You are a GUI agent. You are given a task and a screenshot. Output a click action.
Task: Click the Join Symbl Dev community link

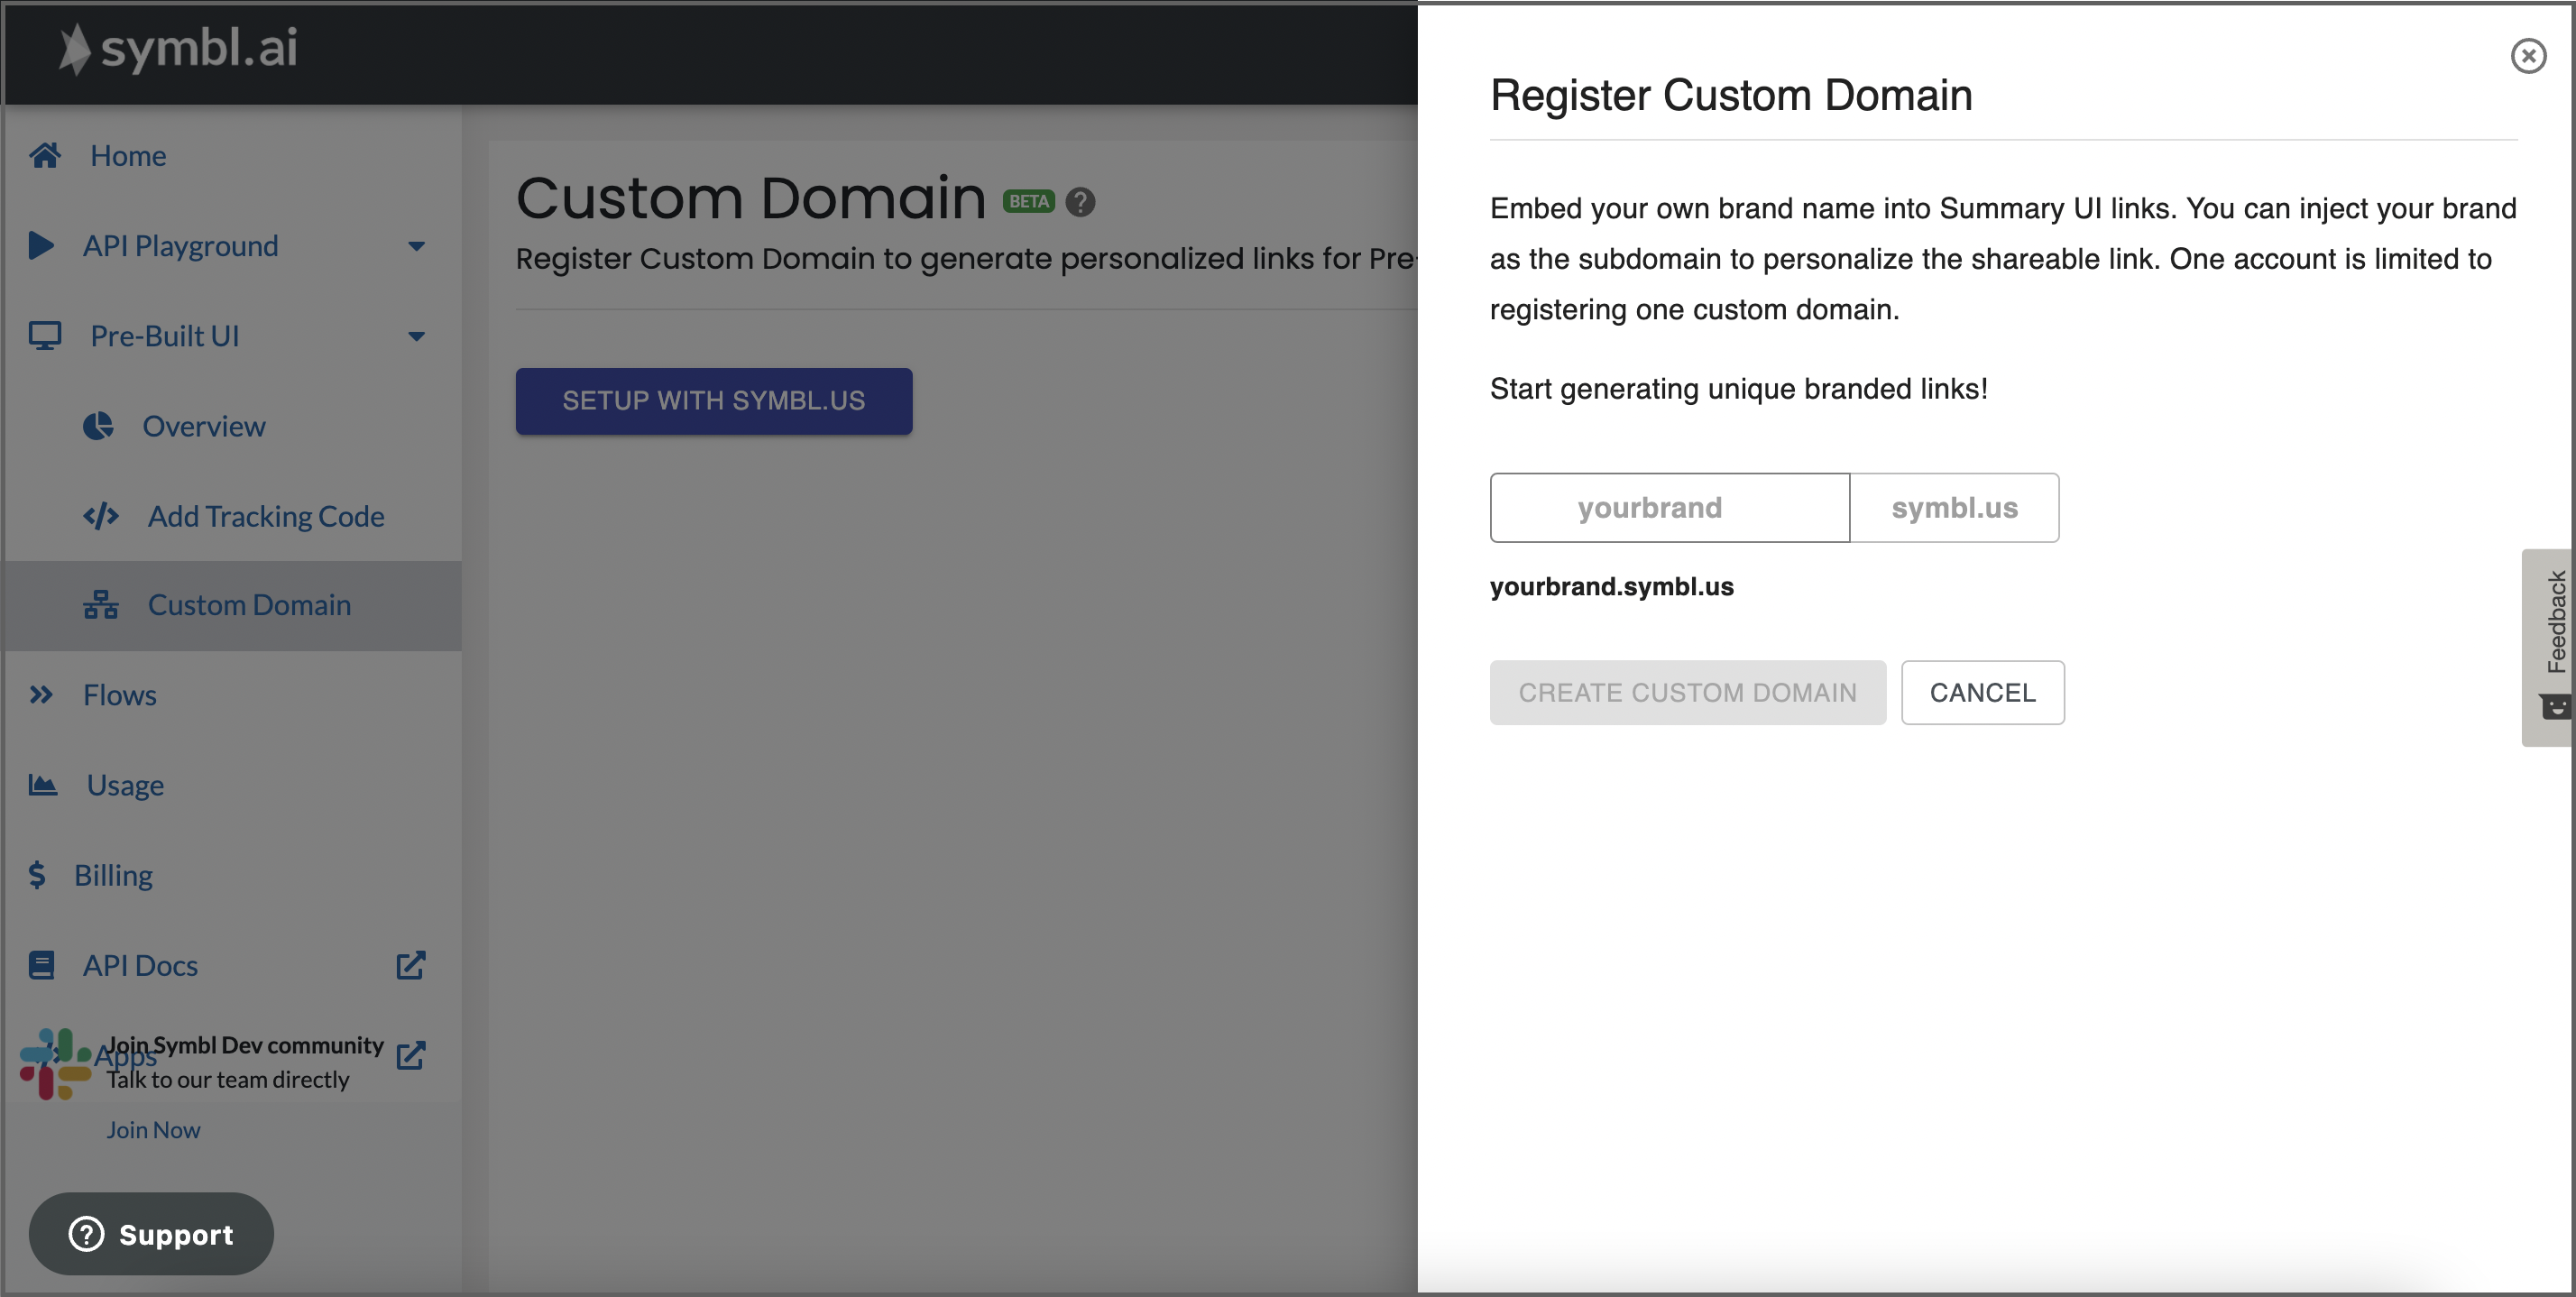pyautogui.click(x=244, y=1044)
